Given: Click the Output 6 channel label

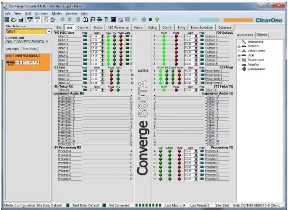Looking at the screenshot, I should point(211,56).
